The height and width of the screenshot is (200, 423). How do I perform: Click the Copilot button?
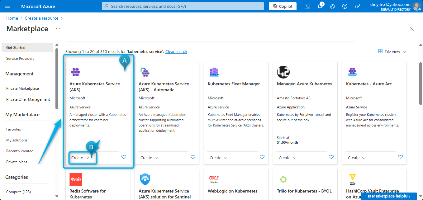click(283, 6)
